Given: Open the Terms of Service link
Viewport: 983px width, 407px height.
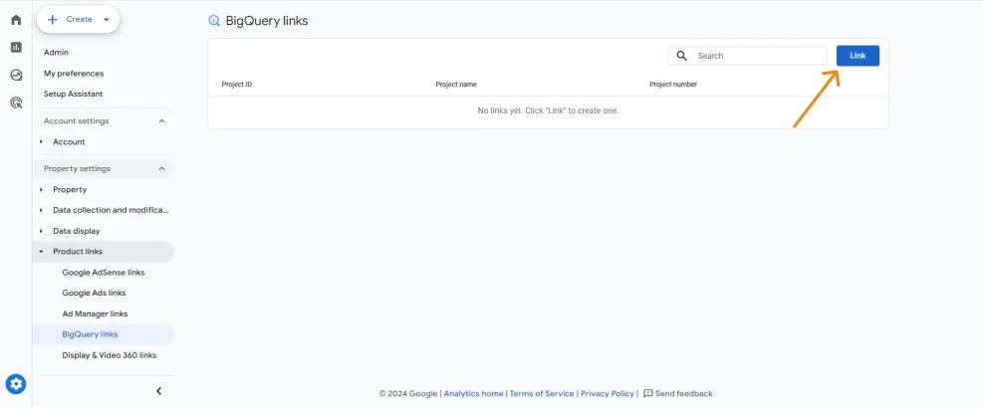Looking at the screenshot, I should [x=542, y=394].
